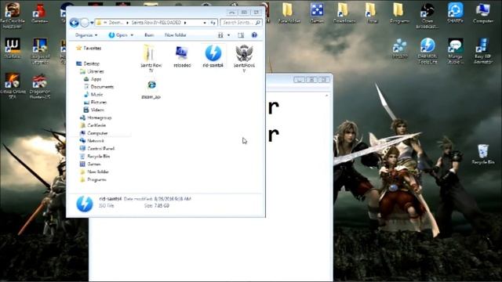Open the DAEMON Tools Lite desktop shortcut
This screenshot has height=282, width=502.
pos(427,50)
